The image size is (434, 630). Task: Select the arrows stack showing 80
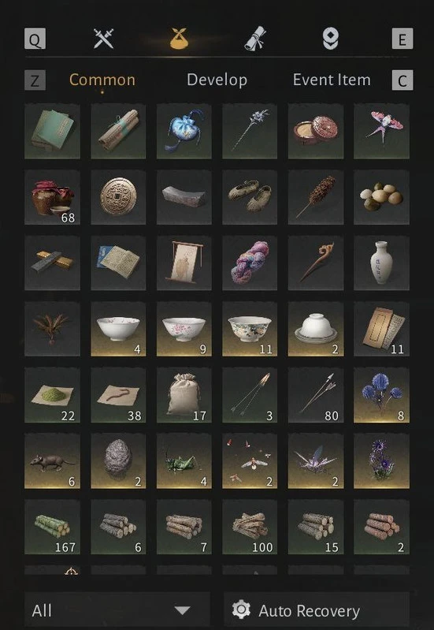316,395
